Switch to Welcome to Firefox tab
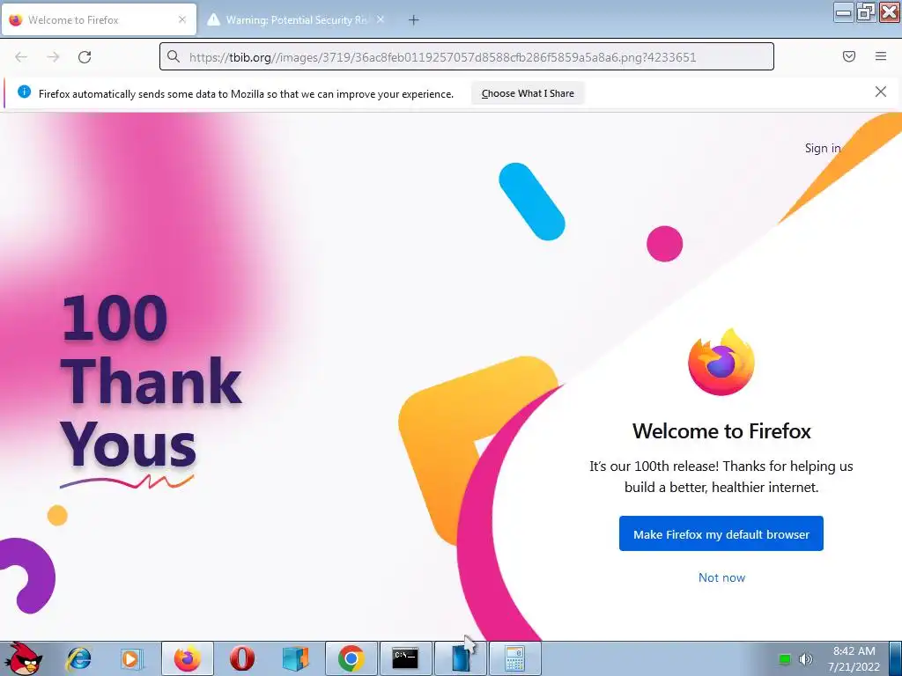The image size is (902, 676). click(99, 19)
